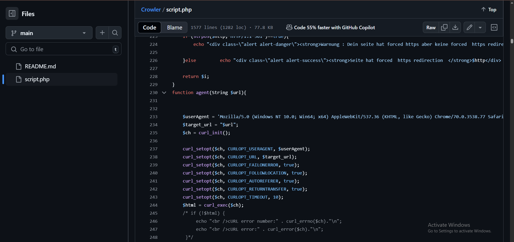Click line number 237
Screen dimensions: 514x242
point(153,149)
